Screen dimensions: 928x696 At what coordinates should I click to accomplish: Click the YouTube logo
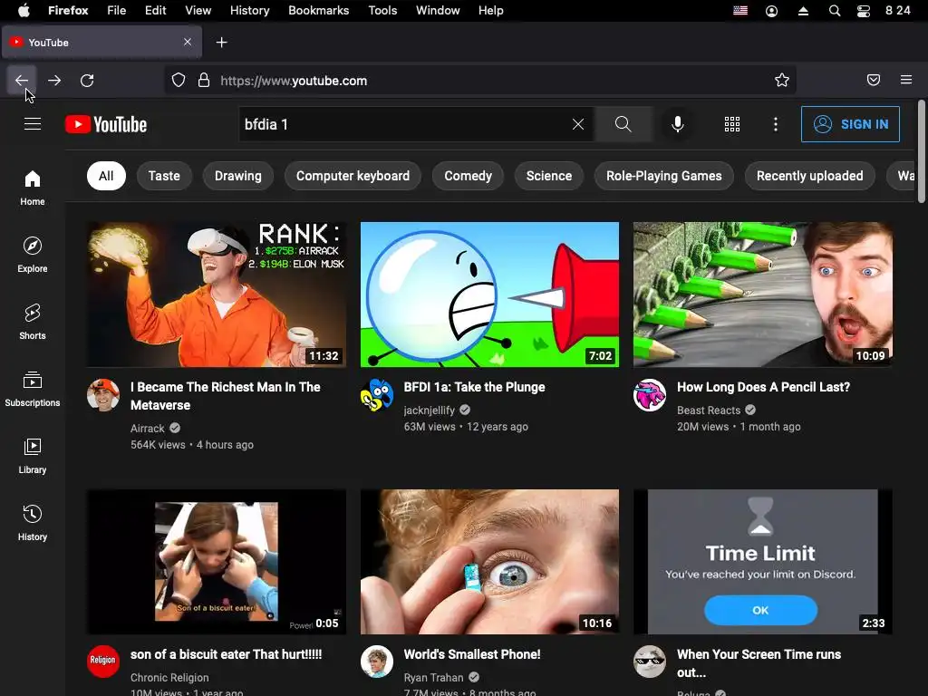106,124
